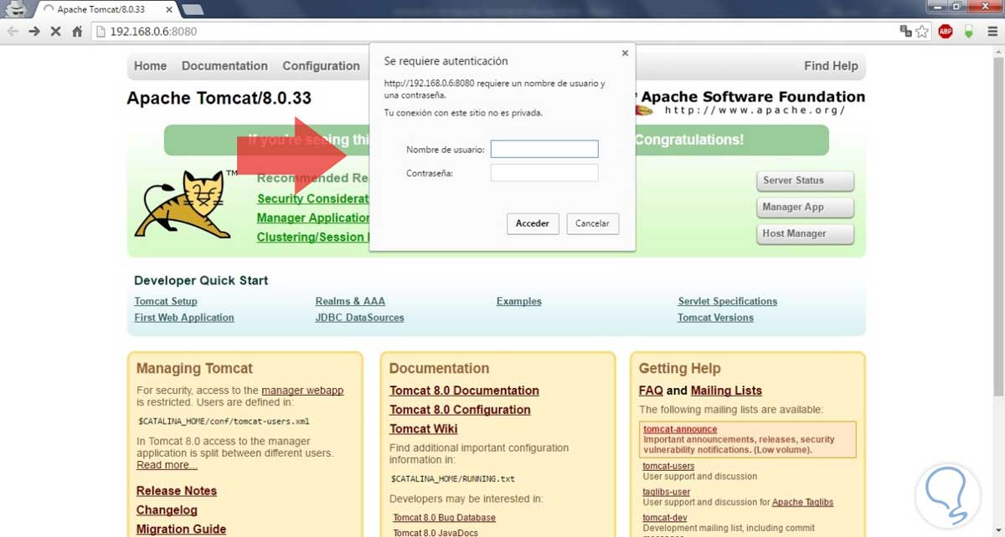Select the $CATALINA_HOME/RUNNING.txt text
The height and width of the screenshot is (537, 1005).
[453, 479]
